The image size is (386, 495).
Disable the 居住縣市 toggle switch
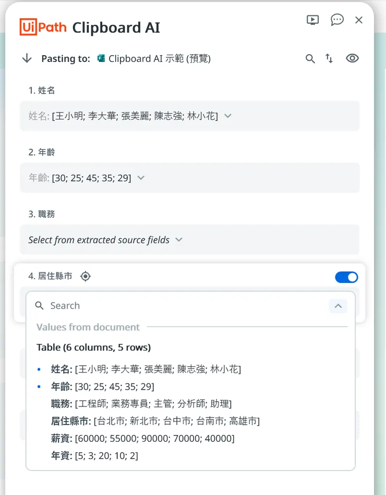(x=346, y=277)
